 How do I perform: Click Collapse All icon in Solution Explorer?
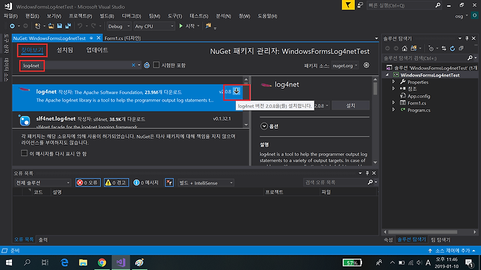coord(461,49)
